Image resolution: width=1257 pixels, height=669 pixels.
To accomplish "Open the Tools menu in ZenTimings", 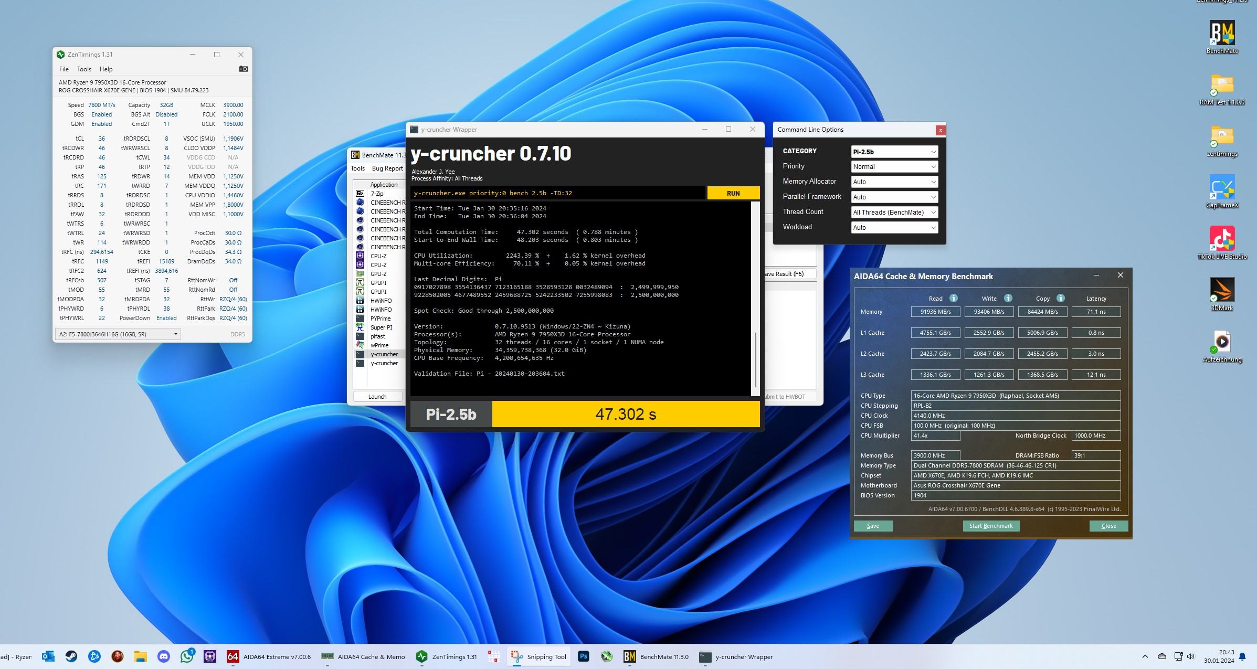I will pyautogui.click(x=84, y=69).
